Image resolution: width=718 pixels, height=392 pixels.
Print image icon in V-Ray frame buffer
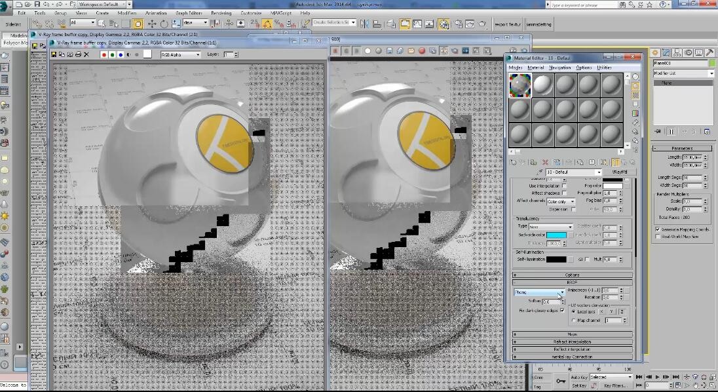pos(78,54)
